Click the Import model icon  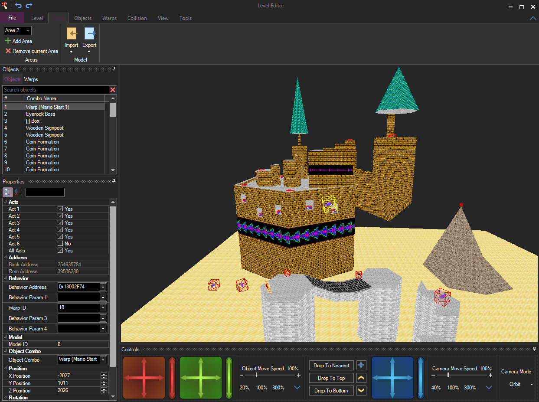click(x=72, y=34)
